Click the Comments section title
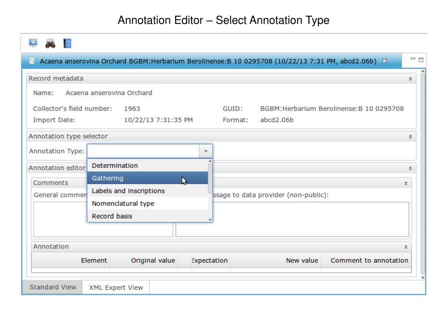 pos(51,183)
